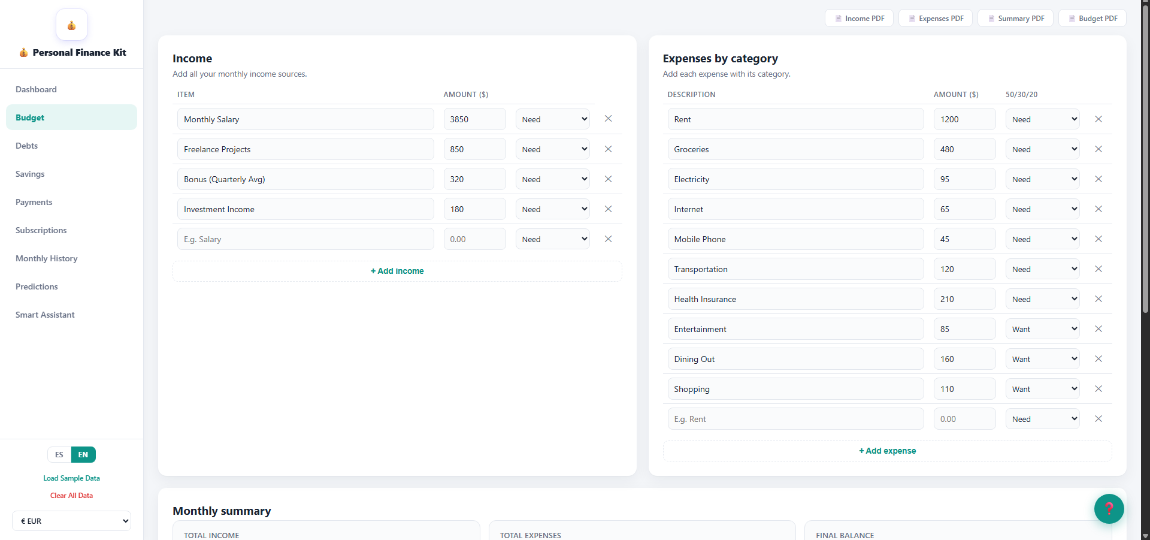Export the Budget PDF
1150x540 pixels.
point(1092,18)
